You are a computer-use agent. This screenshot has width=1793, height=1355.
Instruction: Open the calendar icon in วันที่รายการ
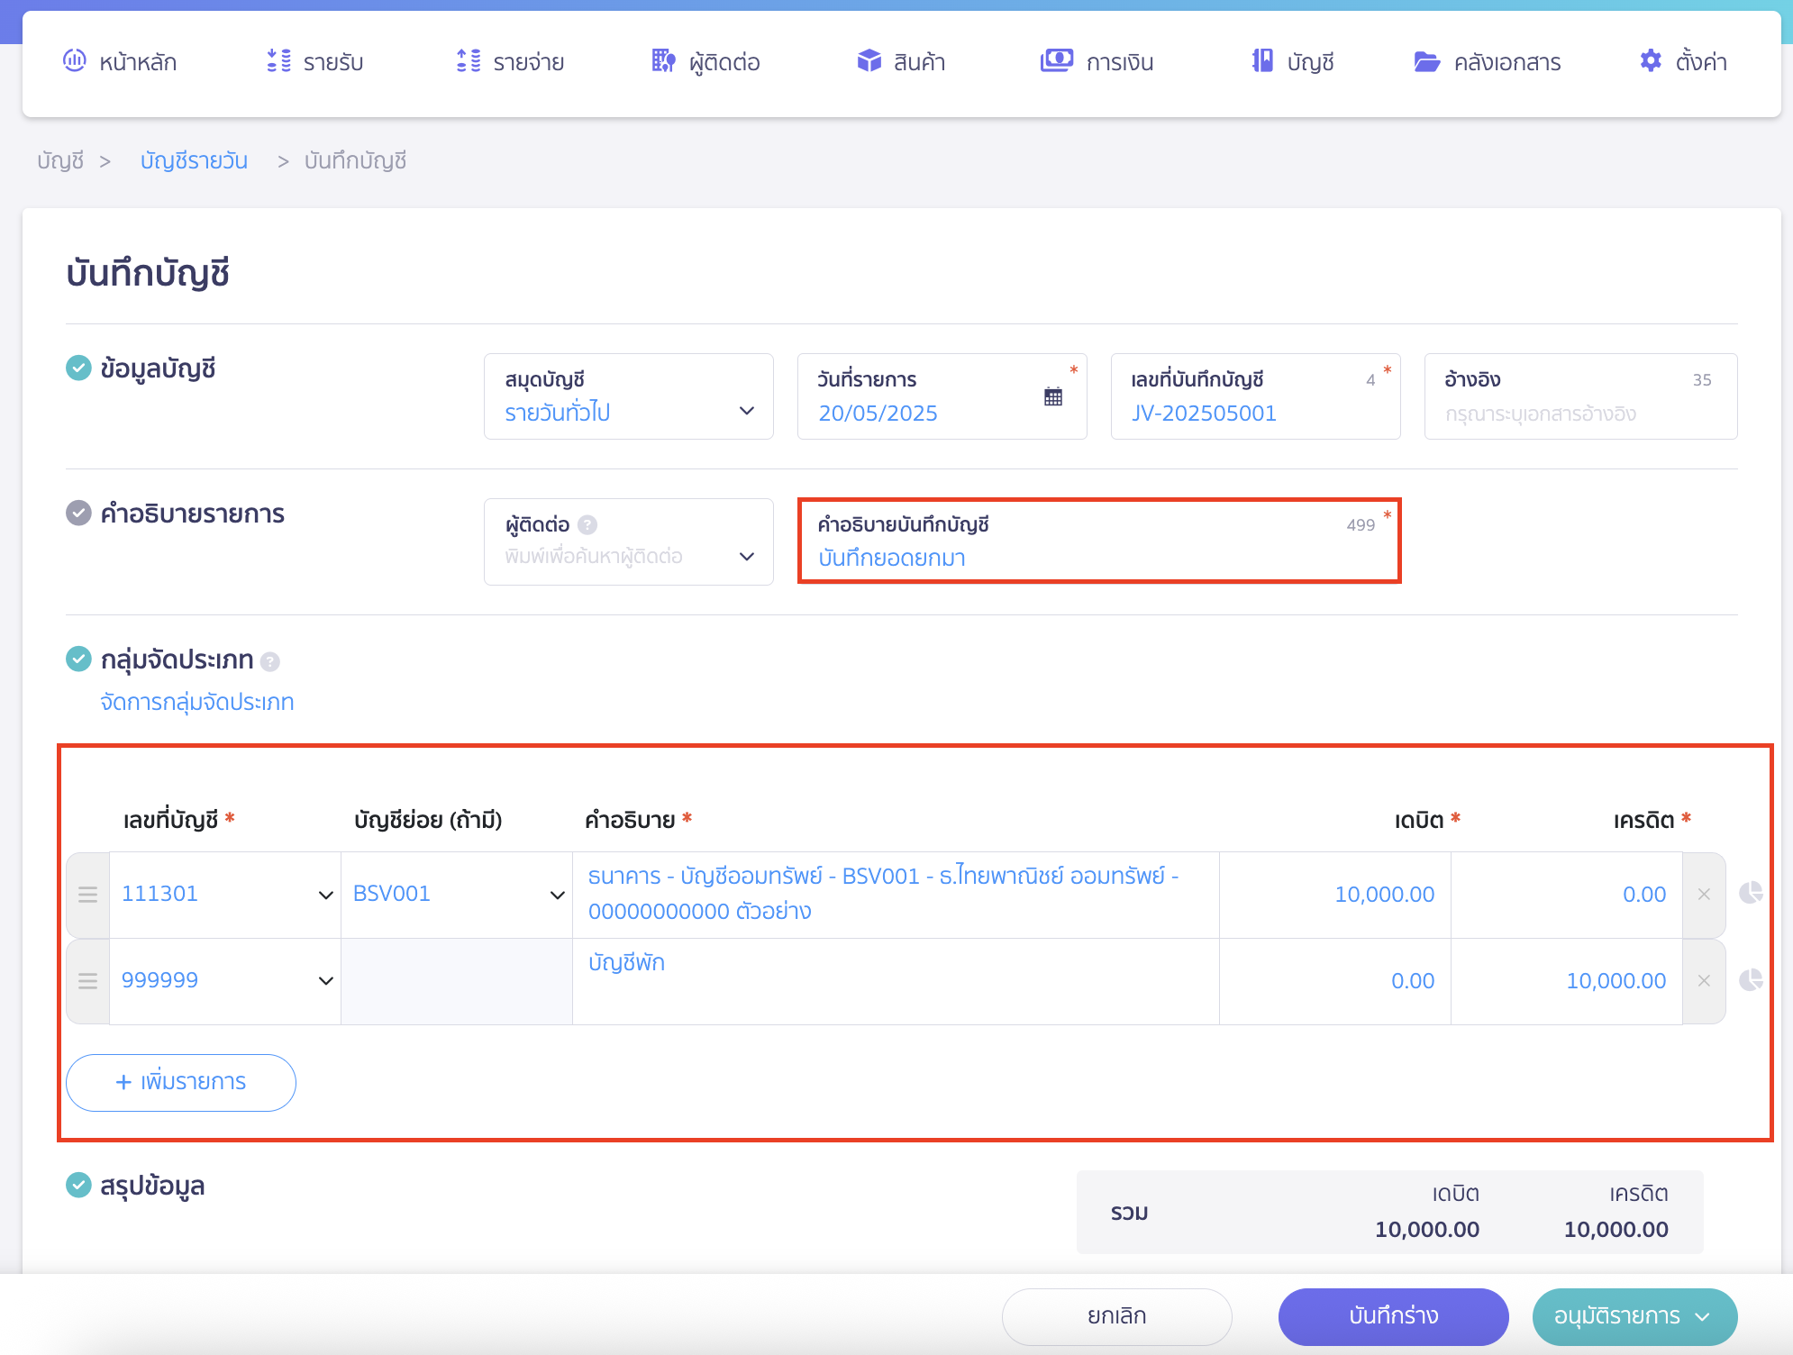(1054, 399)
